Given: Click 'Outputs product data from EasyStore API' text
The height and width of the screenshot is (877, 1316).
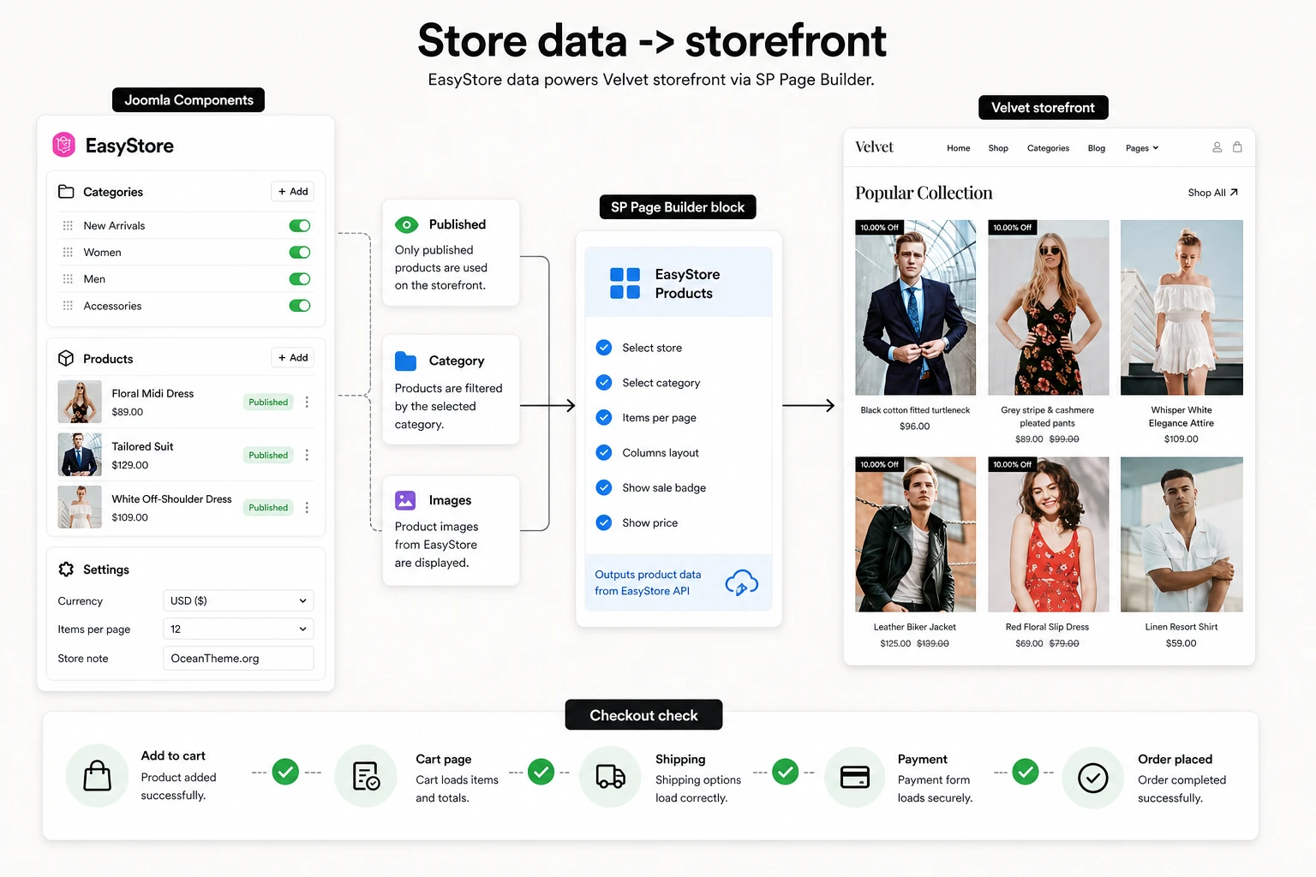Looking at the screenshot, I should tap(648, 582).
